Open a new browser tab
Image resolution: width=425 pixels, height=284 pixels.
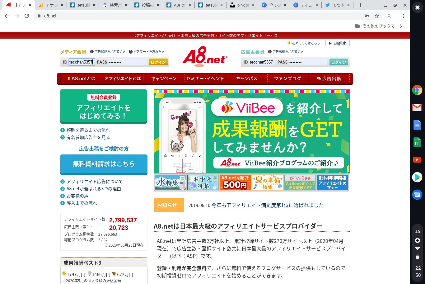[360, 5]
